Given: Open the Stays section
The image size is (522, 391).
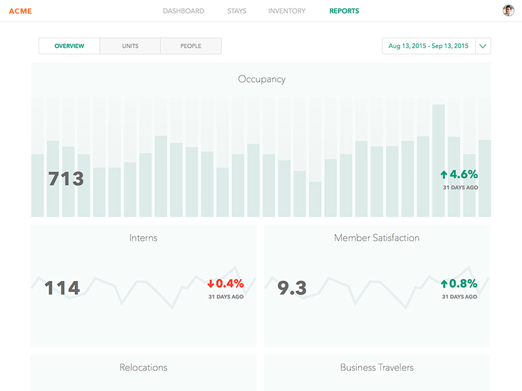Looking at the screenshot, I should click(x=237, y=11).
